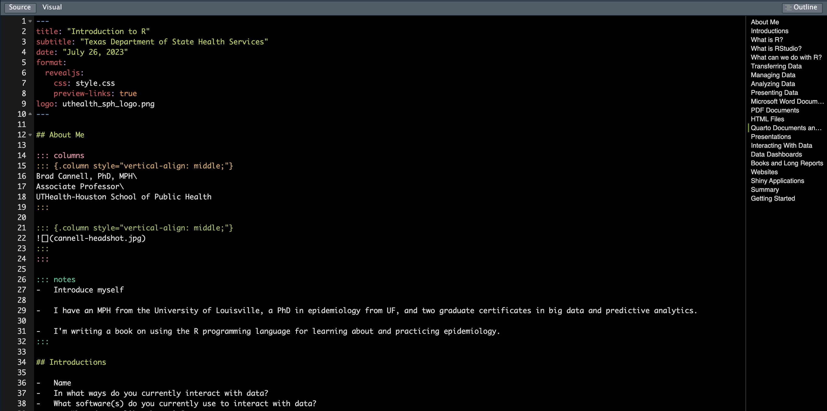Screen dimensions: 827x411
Task: Go to Getting Started outline entry
Action: click(x=773, y=198)
